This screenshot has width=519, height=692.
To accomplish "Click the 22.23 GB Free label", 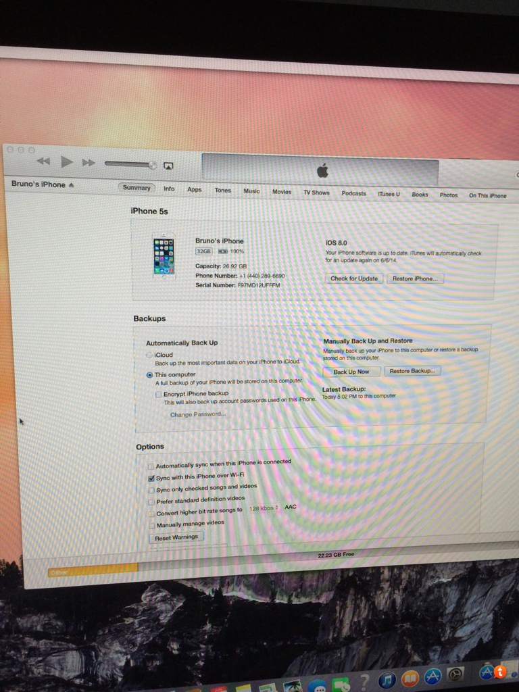I will (336, 555).
